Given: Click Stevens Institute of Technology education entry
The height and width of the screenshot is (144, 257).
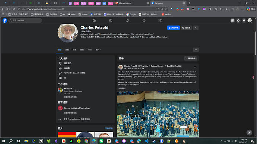Looking at the screenshot, I should pyautogui.click(x=77, y=108).
